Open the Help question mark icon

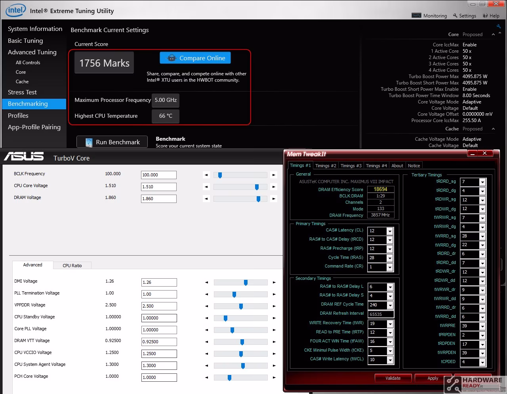coord(485,16)
